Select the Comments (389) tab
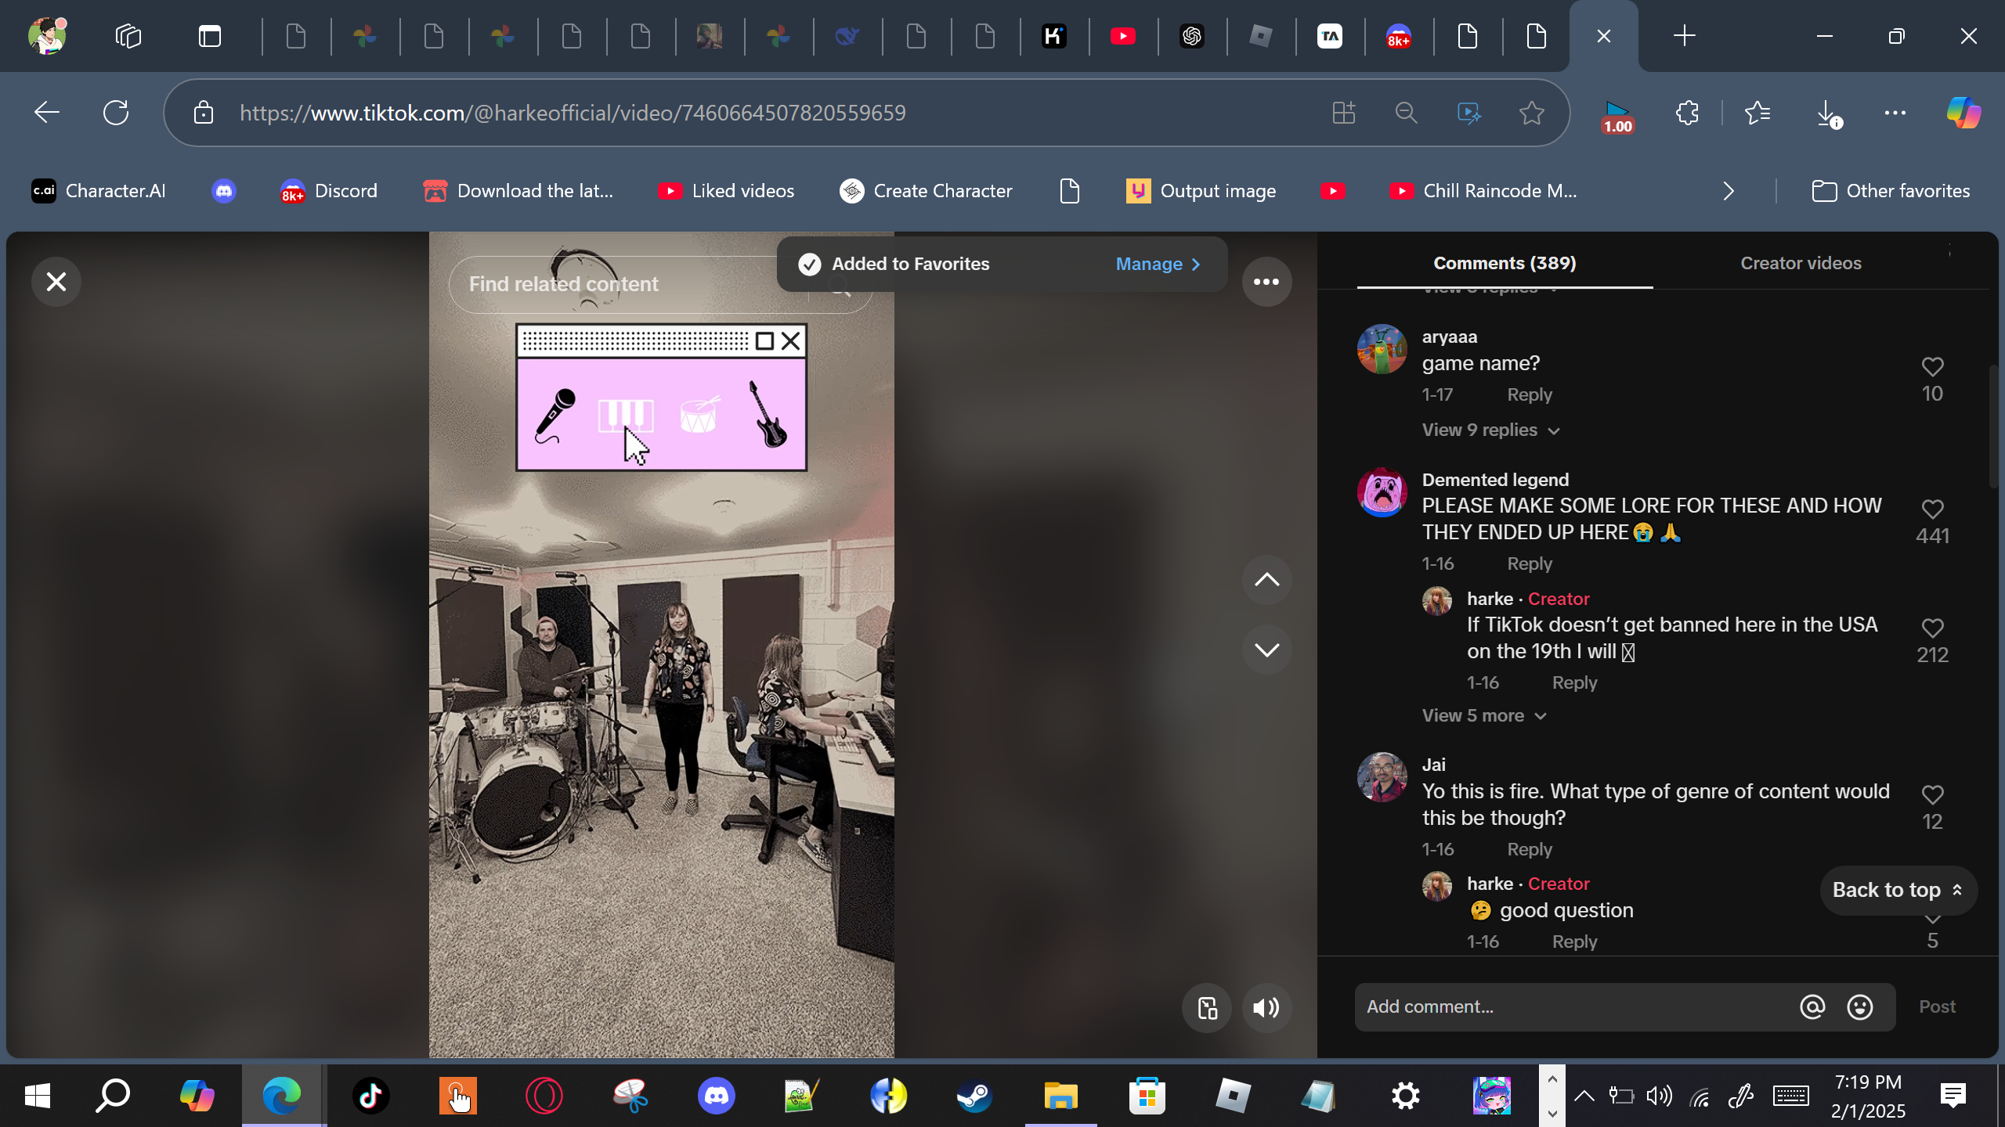 pyautogui.click(x=1505, y=264)
